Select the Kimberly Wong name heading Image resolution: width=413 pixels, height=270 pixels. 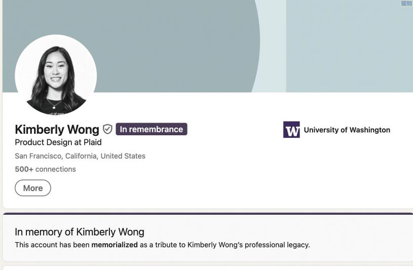pyautogui.click(x=57, y=129)
